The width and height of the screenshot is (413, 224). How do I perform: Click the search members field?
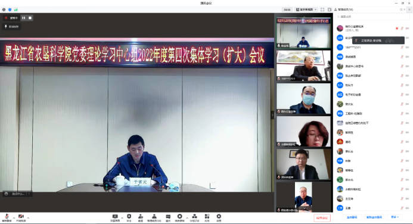[372, 17]
